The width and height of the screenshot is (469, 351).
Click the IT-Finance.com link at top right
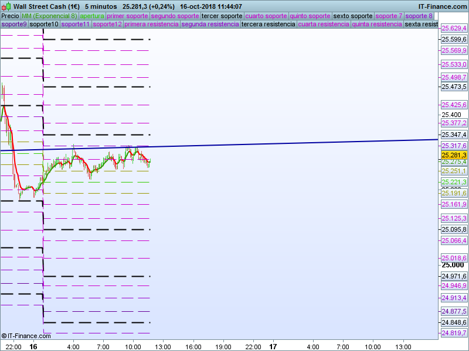(443, 6)
